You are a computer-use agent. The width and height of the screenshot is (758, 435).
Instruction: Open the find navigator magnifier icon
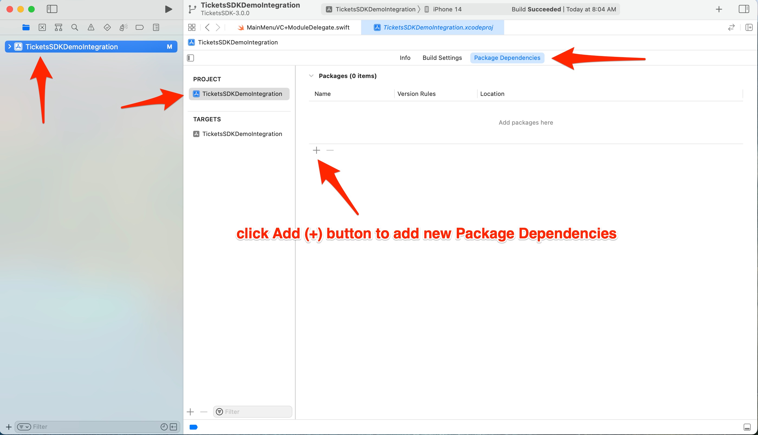coord(75,27)
